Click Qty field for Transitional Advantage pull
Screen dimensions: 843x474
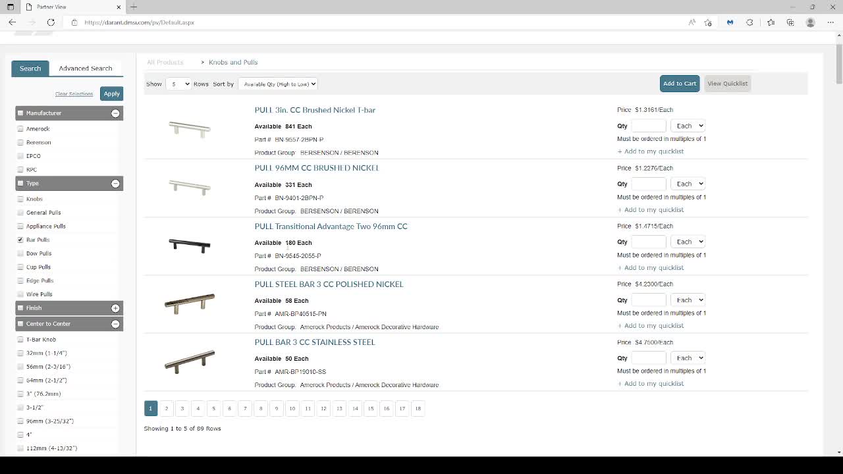(x=649, y=242)
